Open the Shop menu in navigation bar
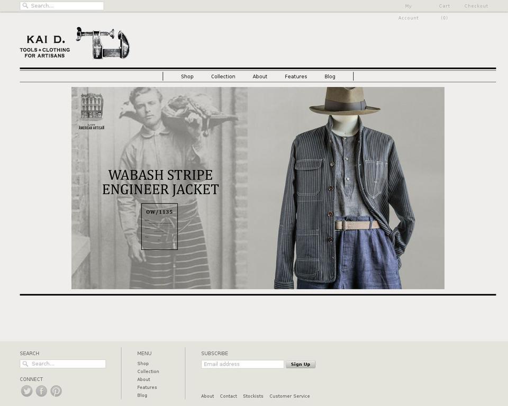The width and height of the screenshot is (508, 406). coord(187,76)
